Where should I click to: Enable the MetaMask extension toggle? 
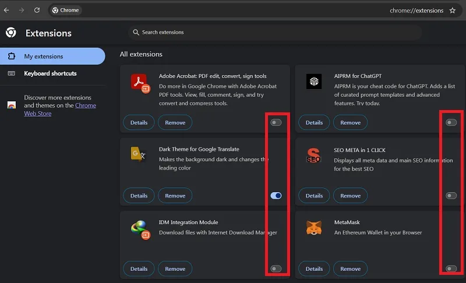(451, 268)
